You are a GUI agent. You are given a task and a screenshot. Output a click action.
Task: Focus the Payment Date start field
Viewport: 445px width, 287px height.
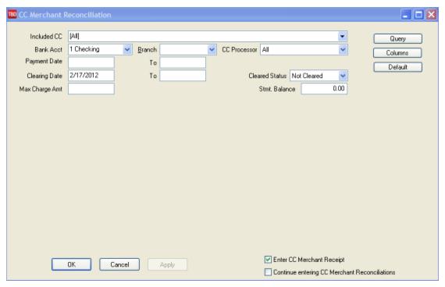pyautogui.click(x=91, y=62)
